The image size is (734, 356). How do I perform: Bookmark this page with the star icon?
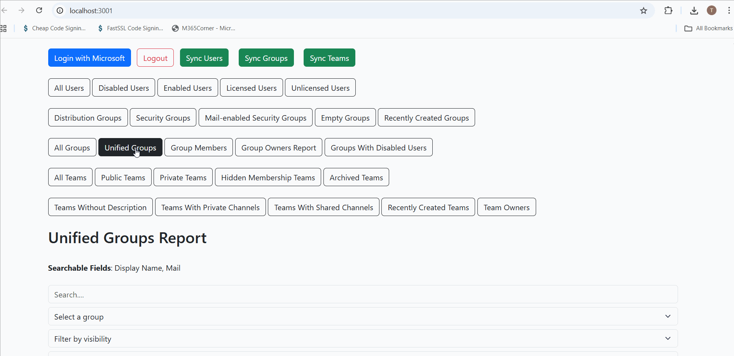click(x=643, y=10)
